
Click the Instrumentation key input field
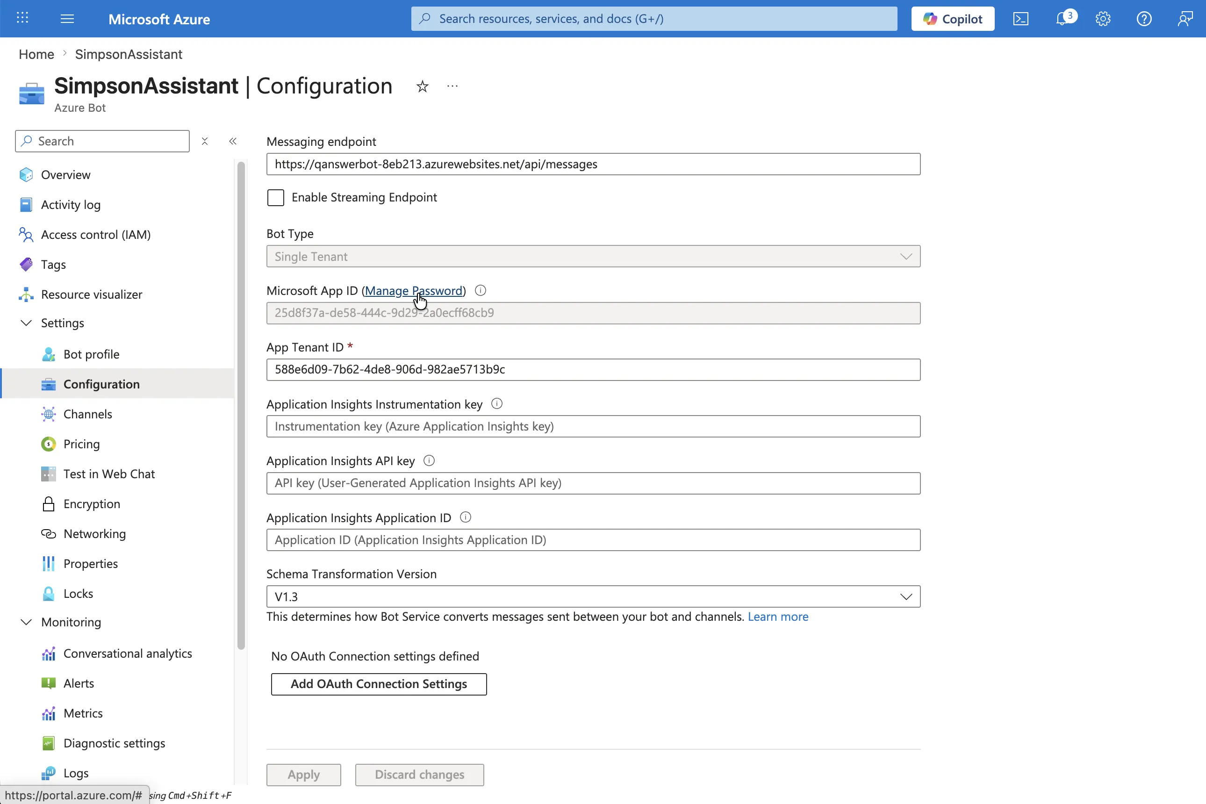[x=593, y=427]
